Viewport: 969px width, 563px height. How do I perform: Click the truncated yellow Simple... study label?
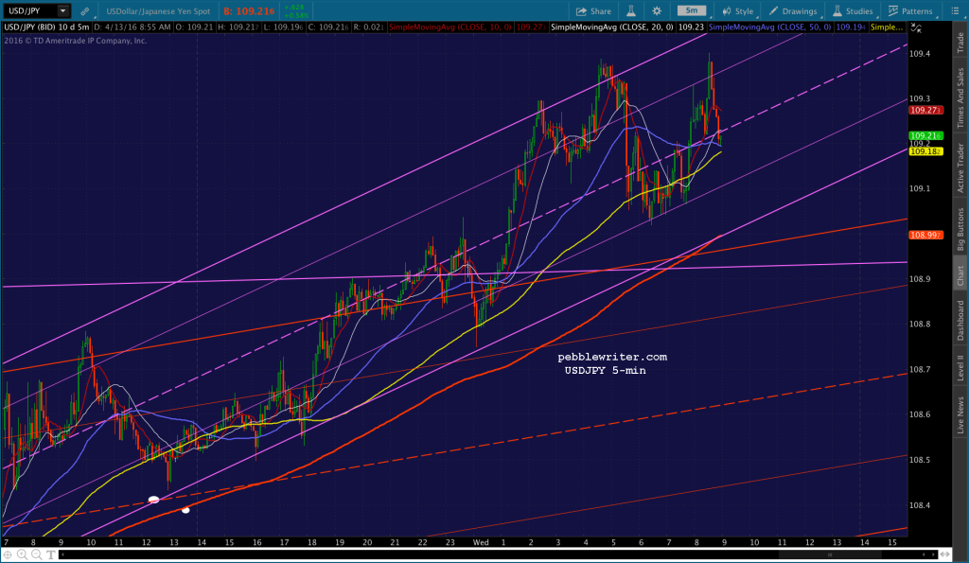pyautogui.click(x=886, y=27)
